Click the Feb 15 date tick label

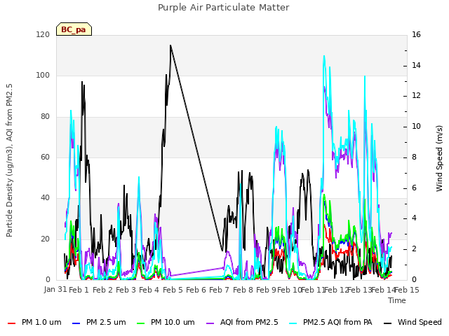(x=407, y=290)
